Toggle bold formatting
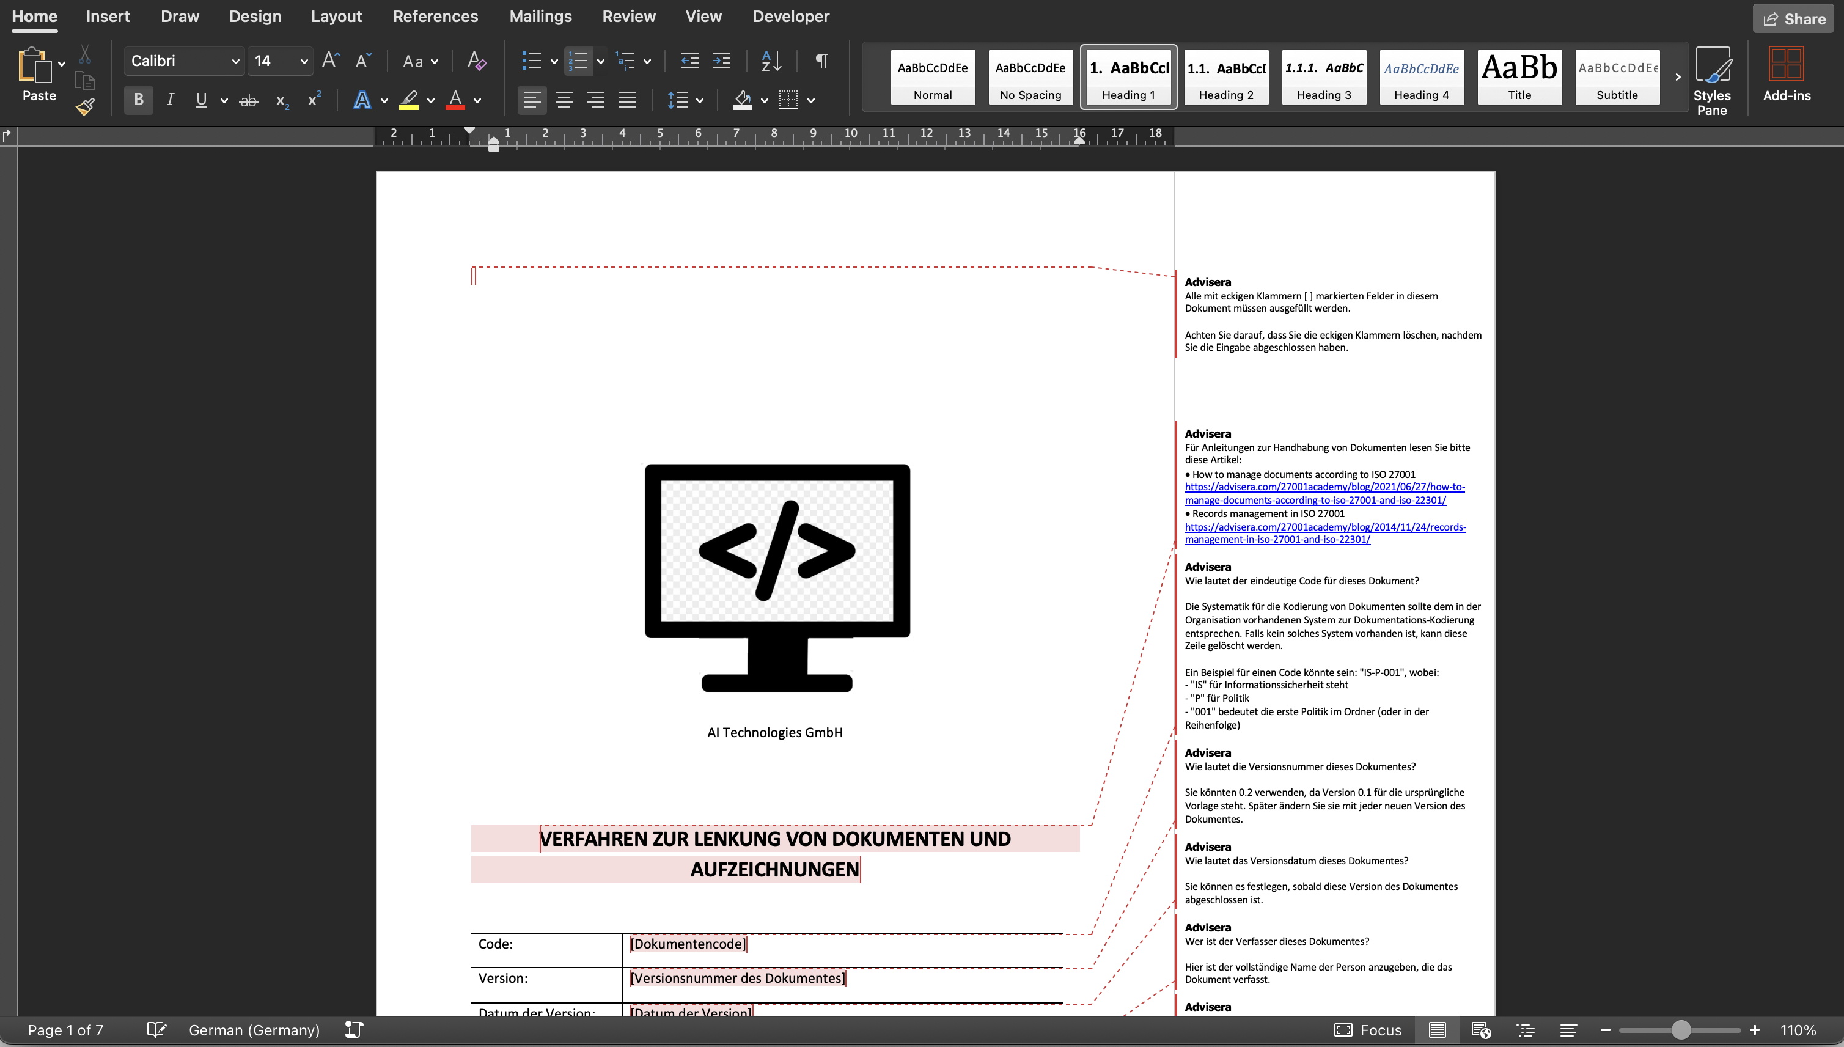 pos(138,100)
